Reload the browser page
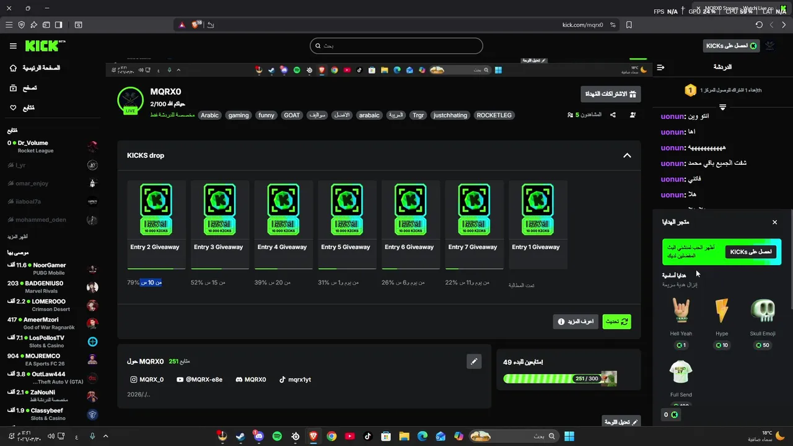This screenshot has height=446, width=793. tap(759, 25)
